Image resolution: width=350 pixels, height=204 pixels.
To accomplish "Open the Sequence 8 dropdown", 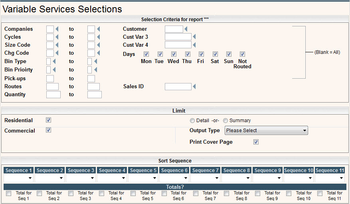I will point(236,178).
